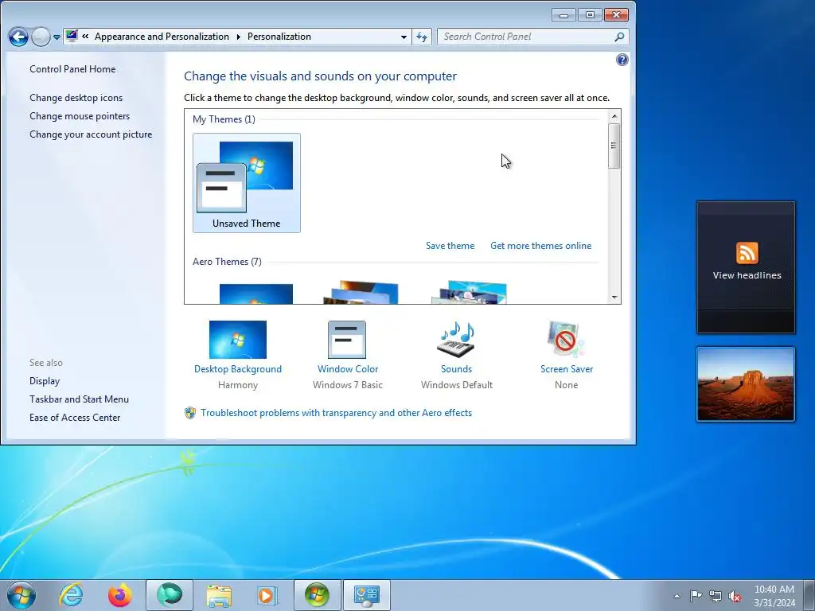Expand arrow after Appearance and Personalization breadcrumb

tap(239, 37)
